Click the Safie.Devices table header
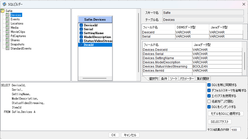Screen dimensions: 248x139 click(95, 20)
